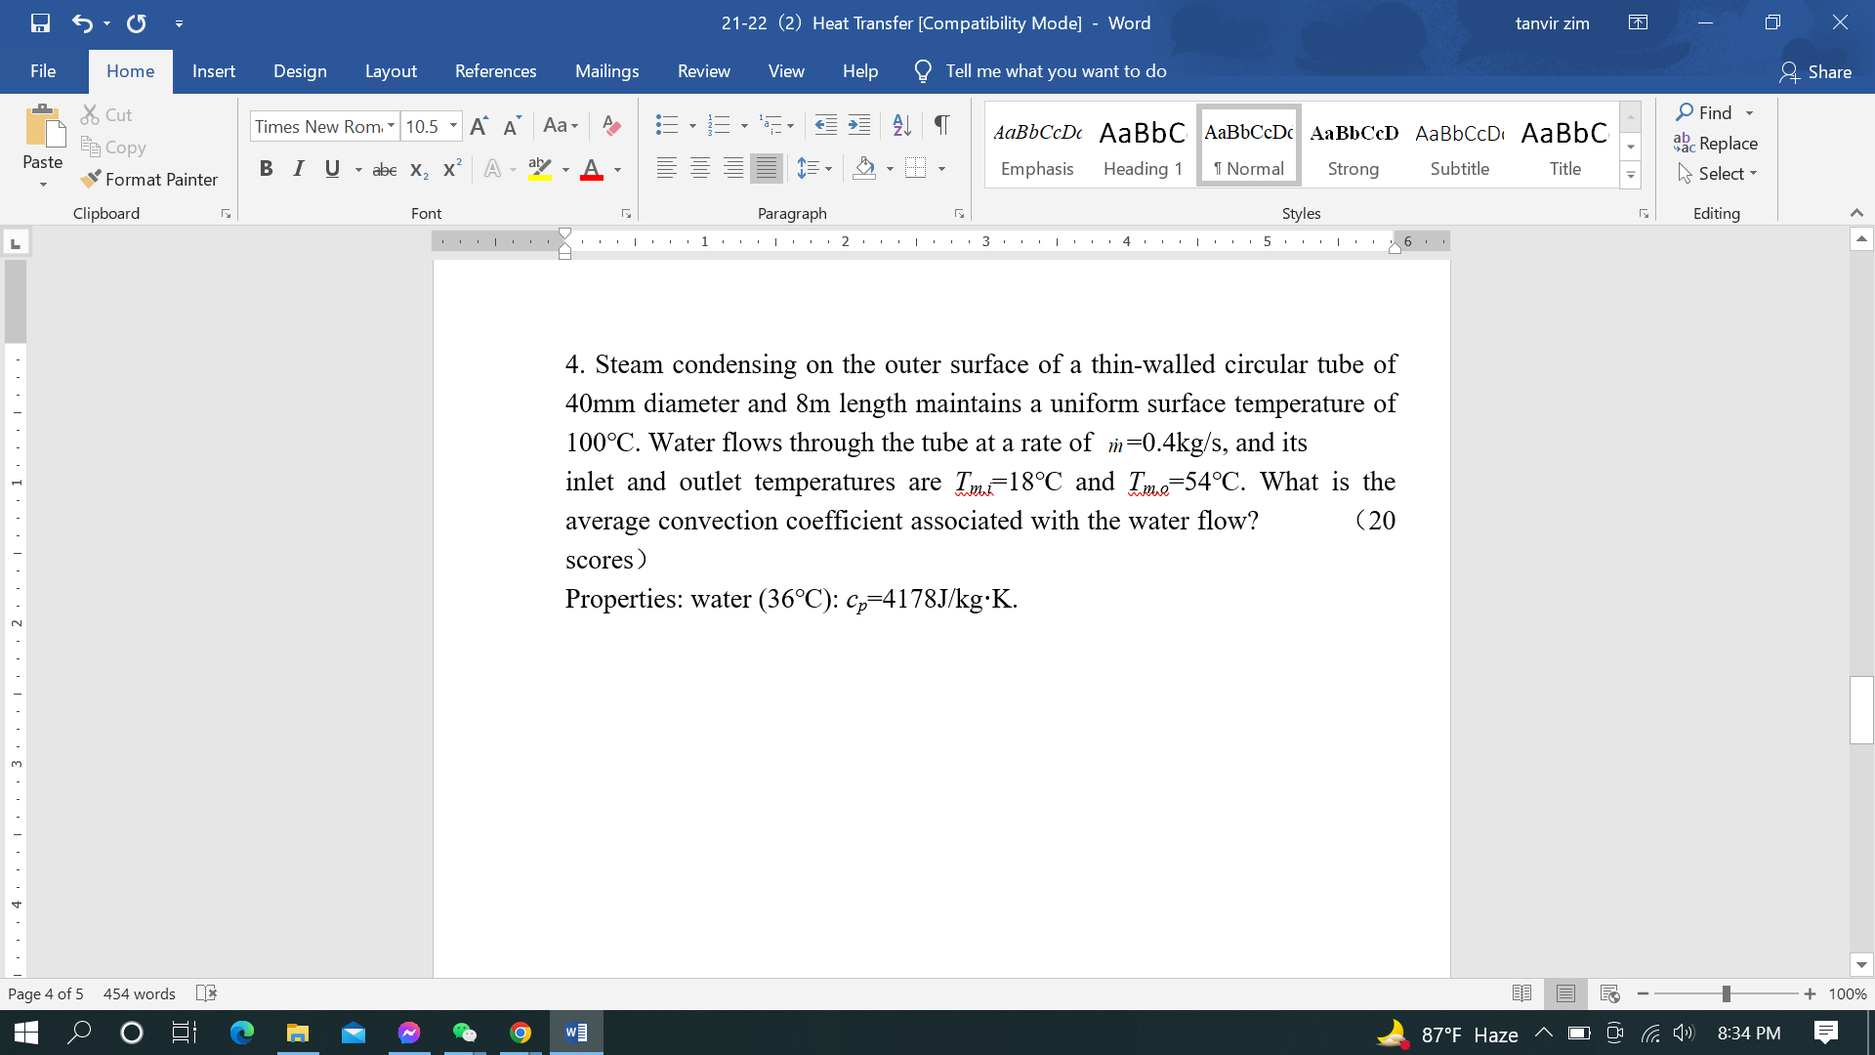Apply the Heading 1 style thumbnail
Screen dimensions: 1875x1055
click(x=1142, y=147)
